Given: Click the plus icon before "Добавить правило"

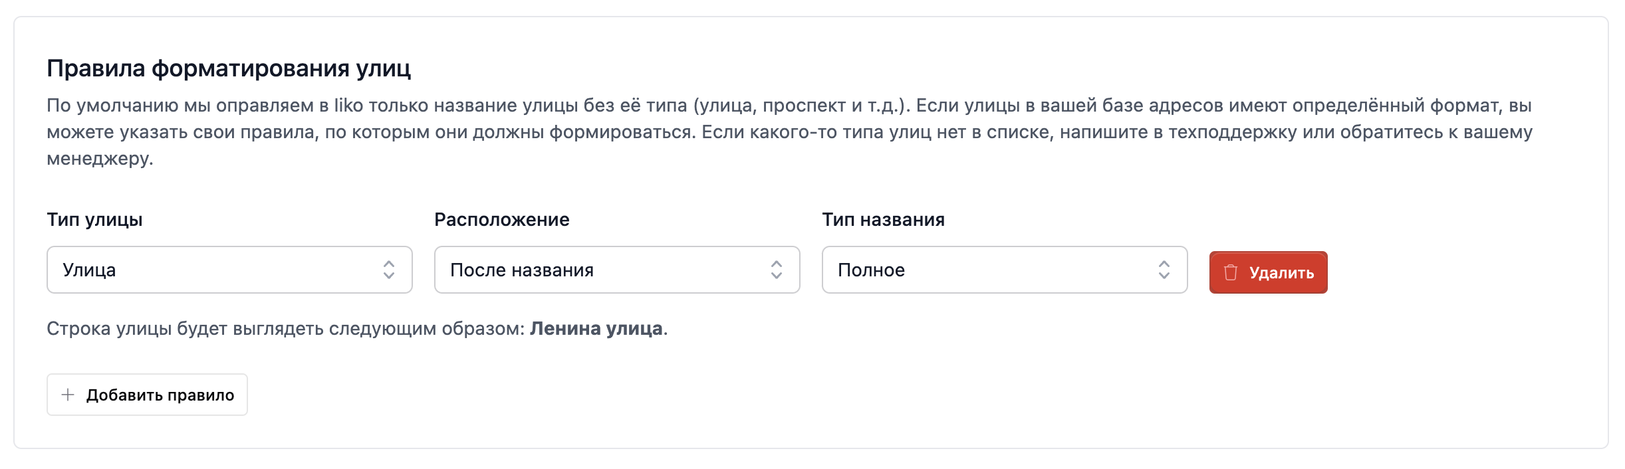Looking at the screenshot, I should click(x=68, y=395).
